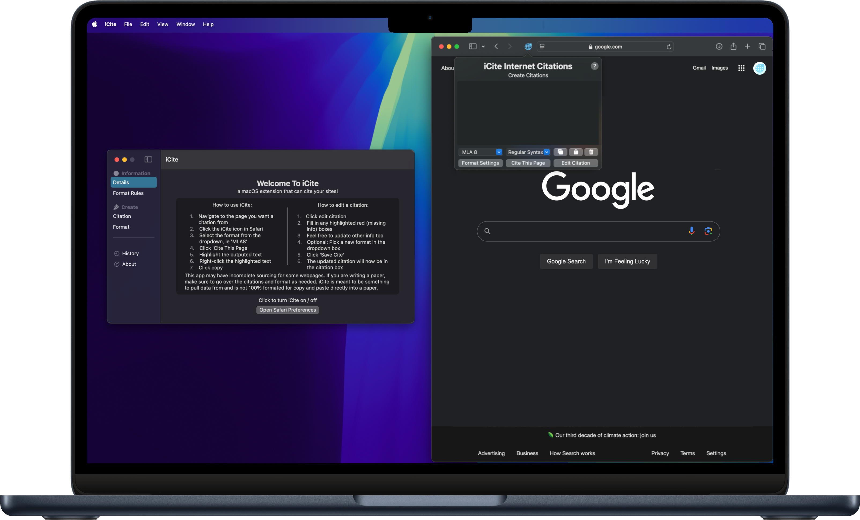Expand the Safari sidebar options chevron
860x520 pixels.
point(483,46)
